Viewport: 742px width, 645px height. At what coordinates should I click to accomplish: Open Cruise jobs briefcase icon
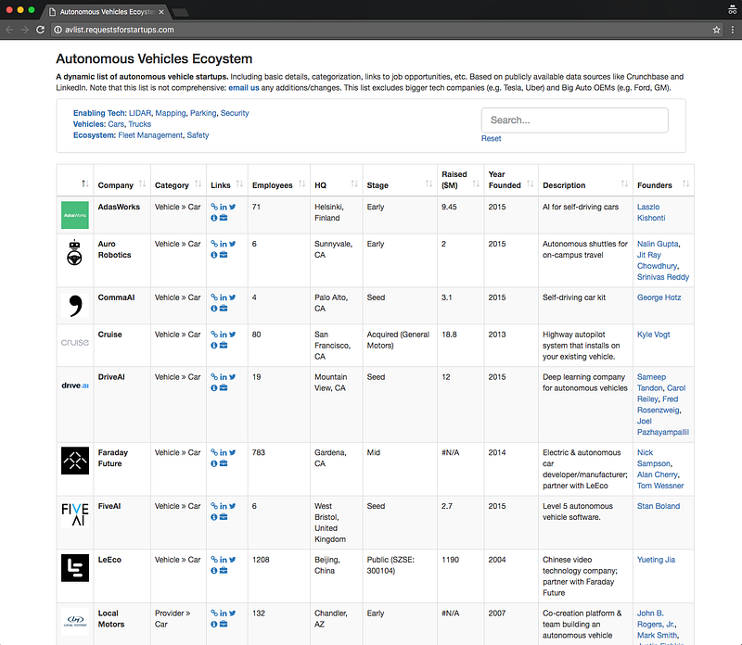tap(224, 347)
